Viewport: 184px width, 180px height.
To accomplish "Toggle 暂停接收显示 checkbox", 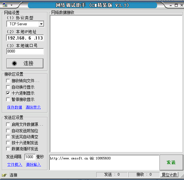I will point(8,100).
